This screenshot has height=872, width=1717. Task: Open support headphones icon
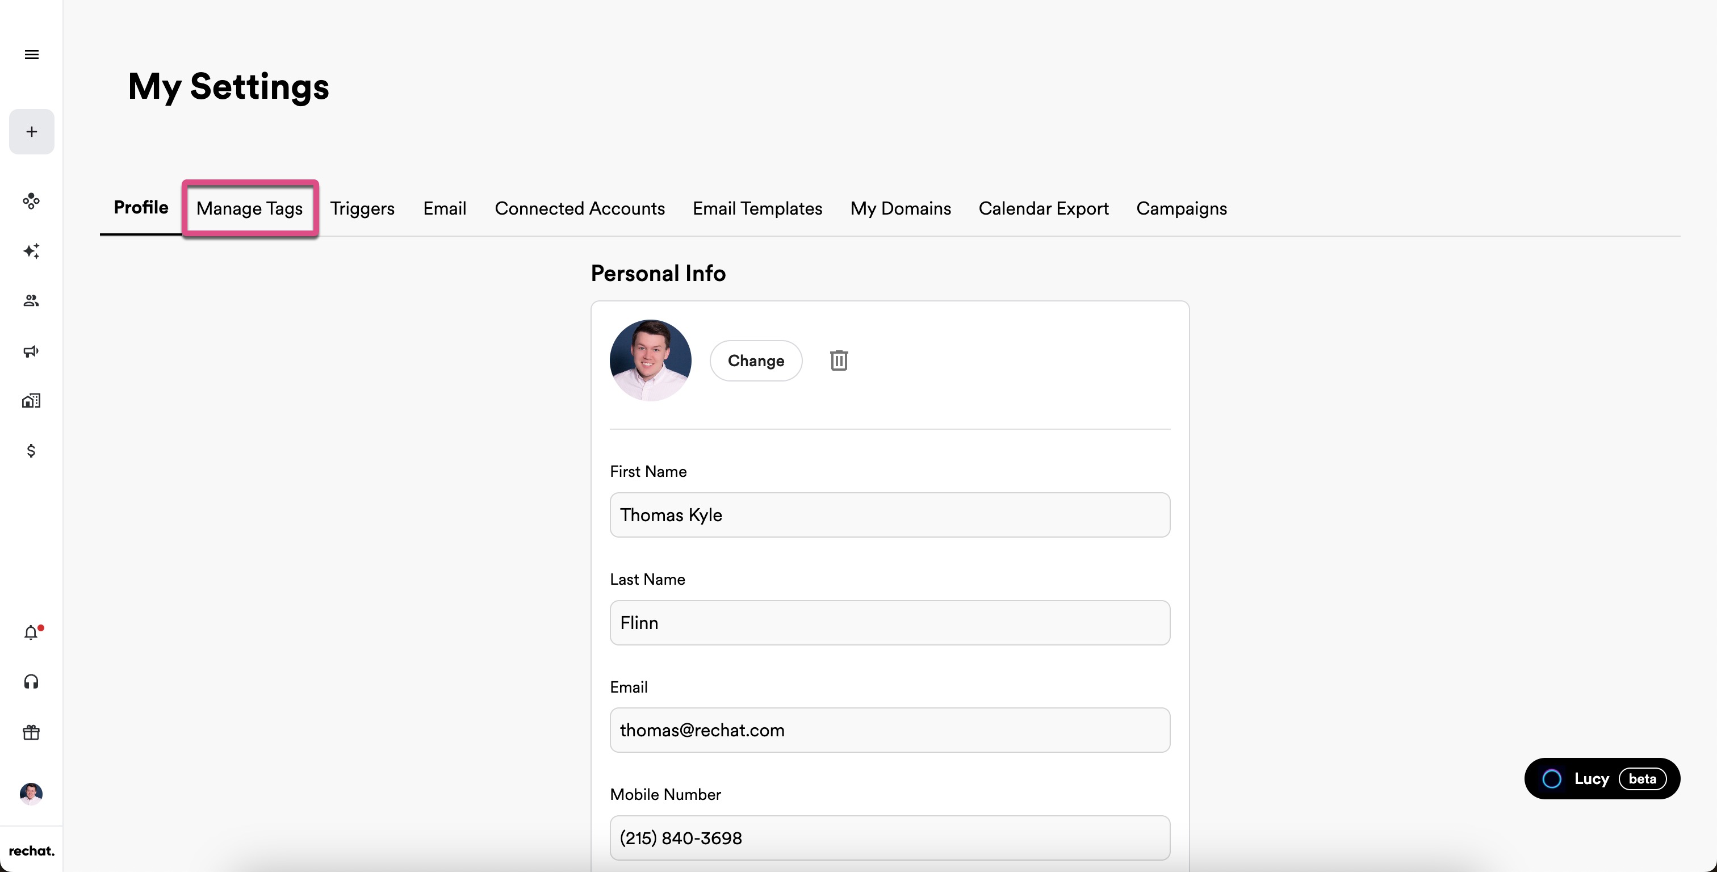click(31, 681)
